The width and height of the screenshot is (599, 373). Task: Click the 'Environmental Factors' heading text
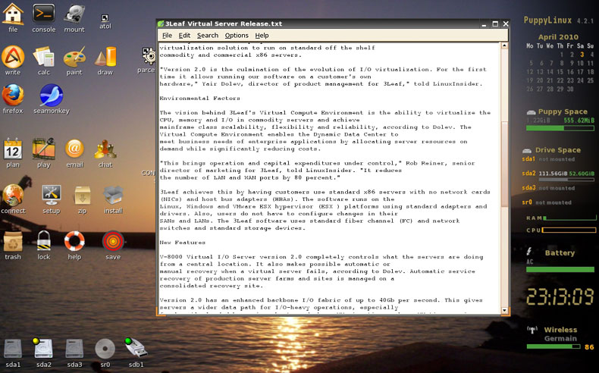click(200, 98)
